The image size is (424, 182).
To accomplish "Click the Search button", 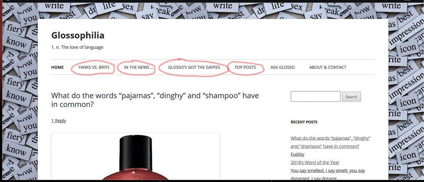I will (351, 97).
